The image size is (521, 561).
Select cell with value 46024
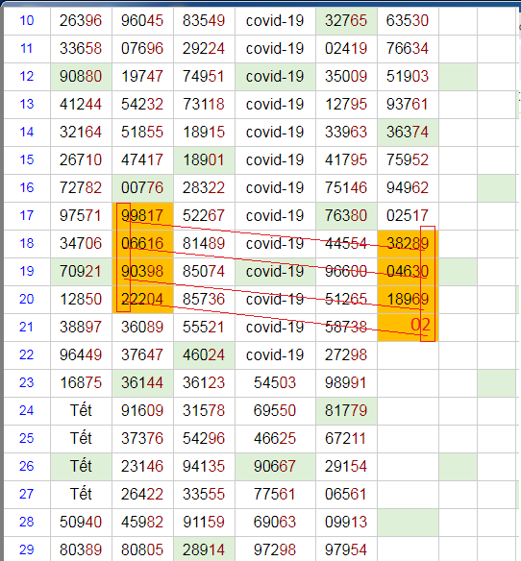click(x=204, y=354)
